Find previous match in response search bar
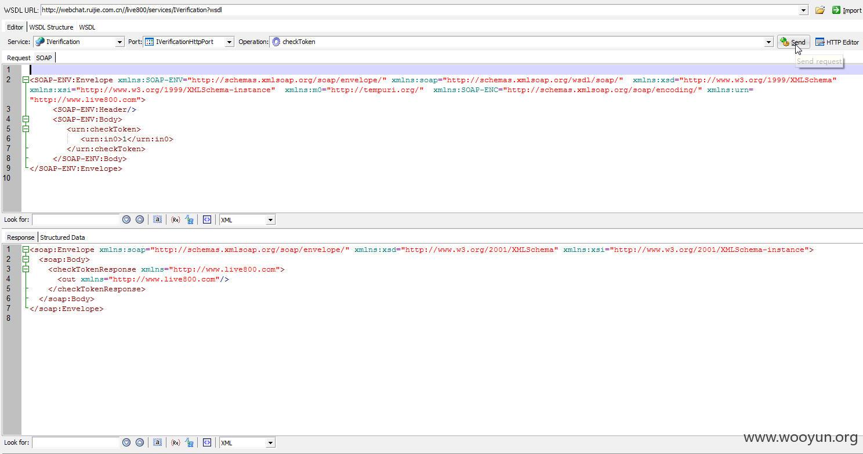 (x=140, y=442)
